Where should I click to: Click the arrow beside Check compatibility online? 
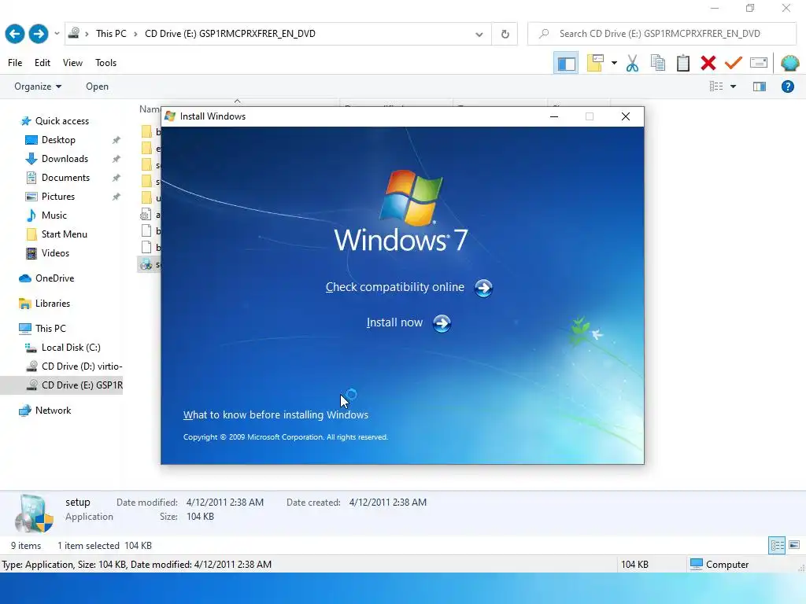pos(483,288)
